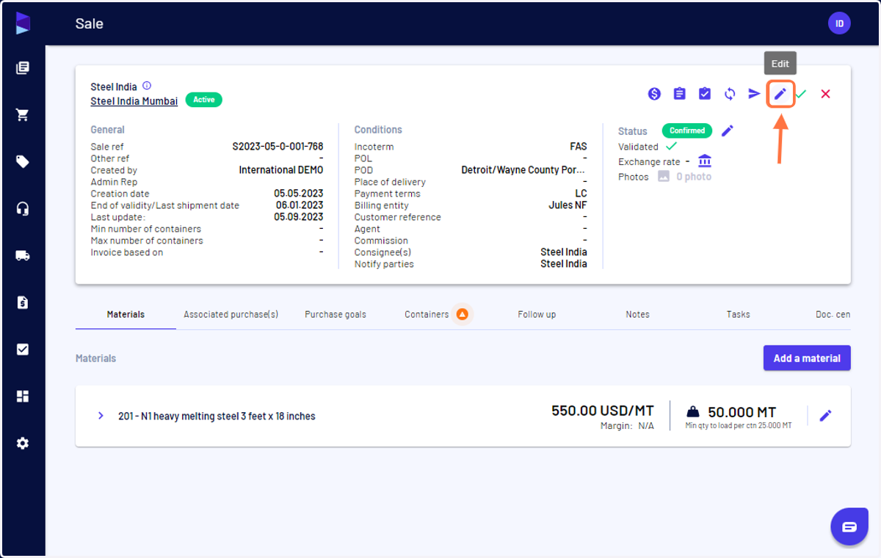Click the Min qty to load per ctn text
This screenshot has height=558, width=881.
click(x=739, y=425)
